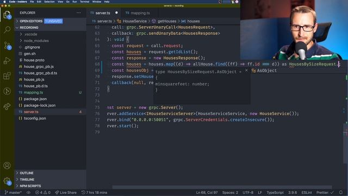Open house_pb.d.ts file
The width and height of the screenshot is (348, 196).
click(x=36, y=86)
